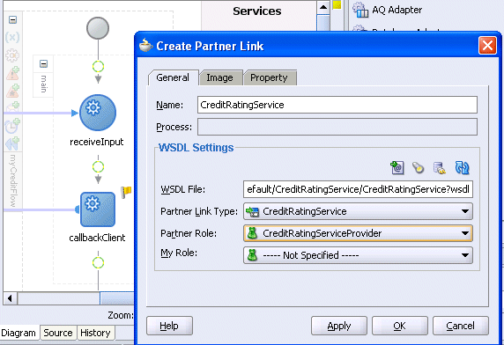
Task: Click the Services panel scrollbar up arrow
Action: click(x=323, y=7)
